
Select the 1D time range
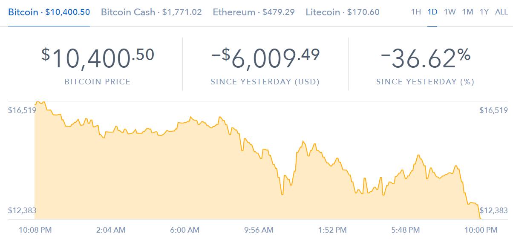coord(432,12)
